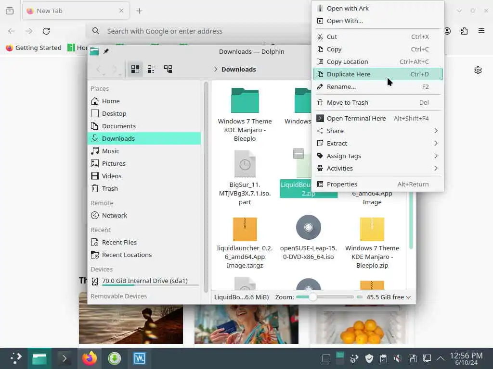Image resolution: width=493 pixels, height=369 pixels.
Task: Open Desktop in Places panel
Action: click(144, 113)
